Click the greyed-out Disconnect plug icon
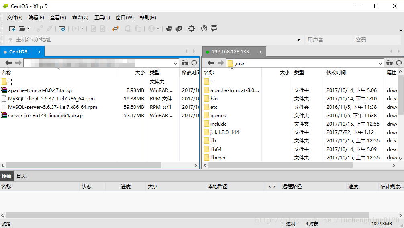Image resolution: width=404 pixels, height=228 pixels. pos(49,28)
